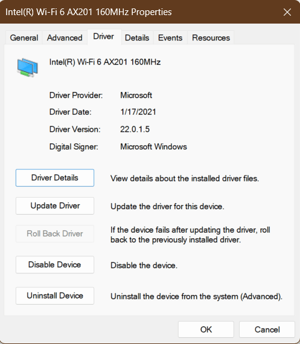
Task: Click the 'Disable the device.' description
Action: pyautogui.click(x=144, y=265)
